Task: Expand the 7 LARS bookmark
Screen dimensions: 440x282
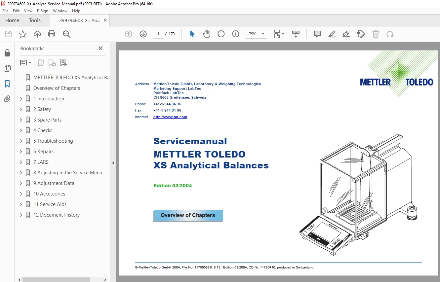Action: pos(21,162)
